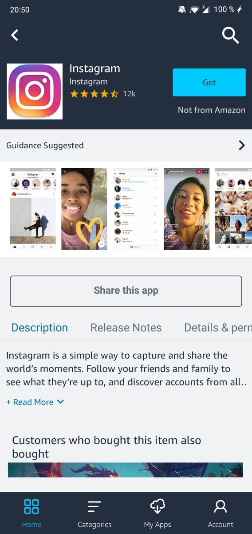Open the Account profile icon
Screen dimensions: 252x534
click(x=220, y=506)
